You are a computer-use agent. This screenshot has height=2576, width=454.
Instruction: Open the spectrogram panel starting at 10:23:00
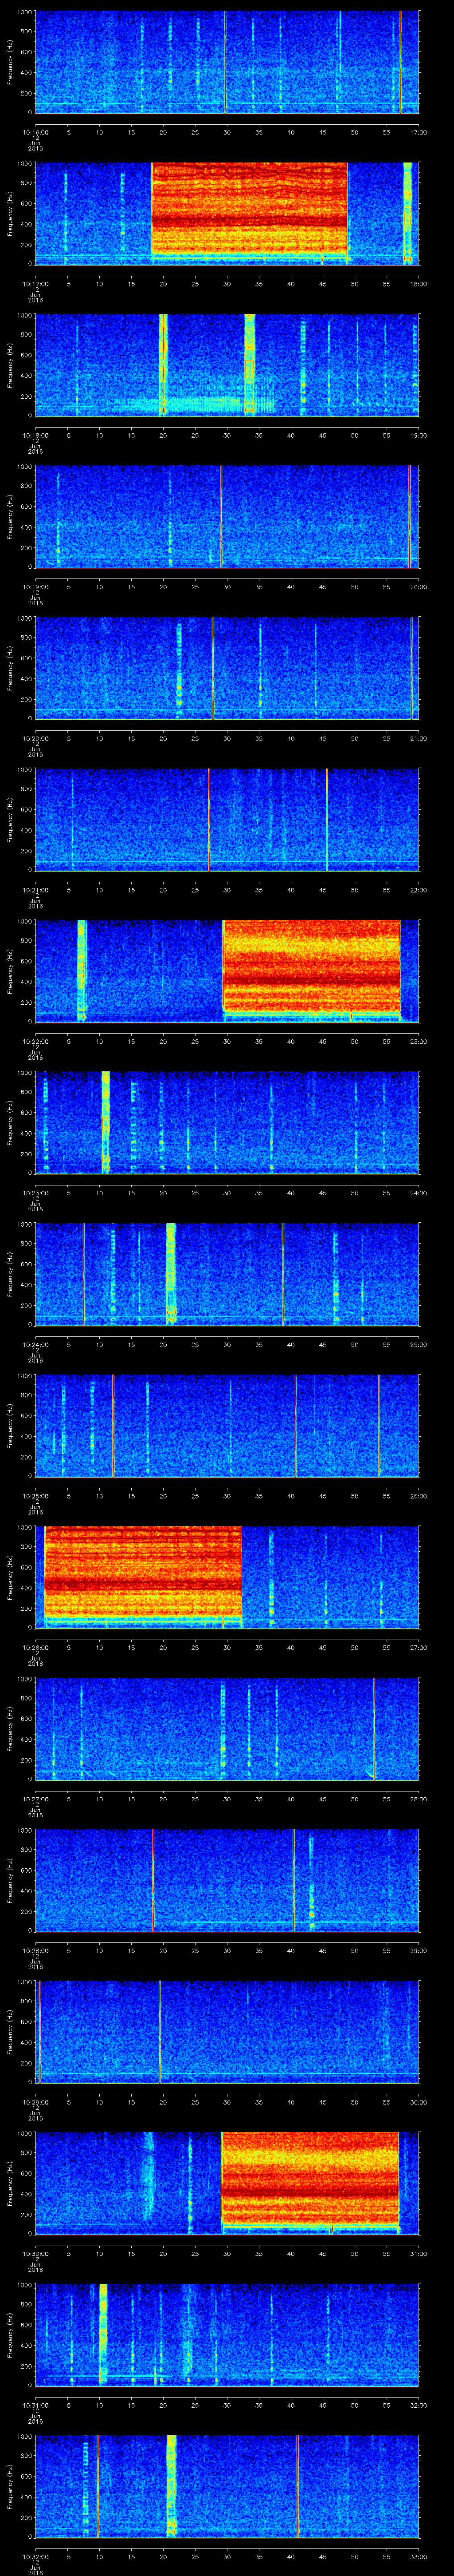coord(227,1122)
